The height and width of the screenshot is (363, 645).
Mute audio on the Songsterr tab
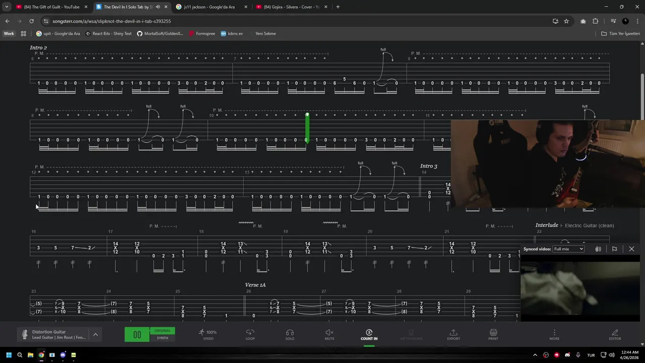(158, 7)
